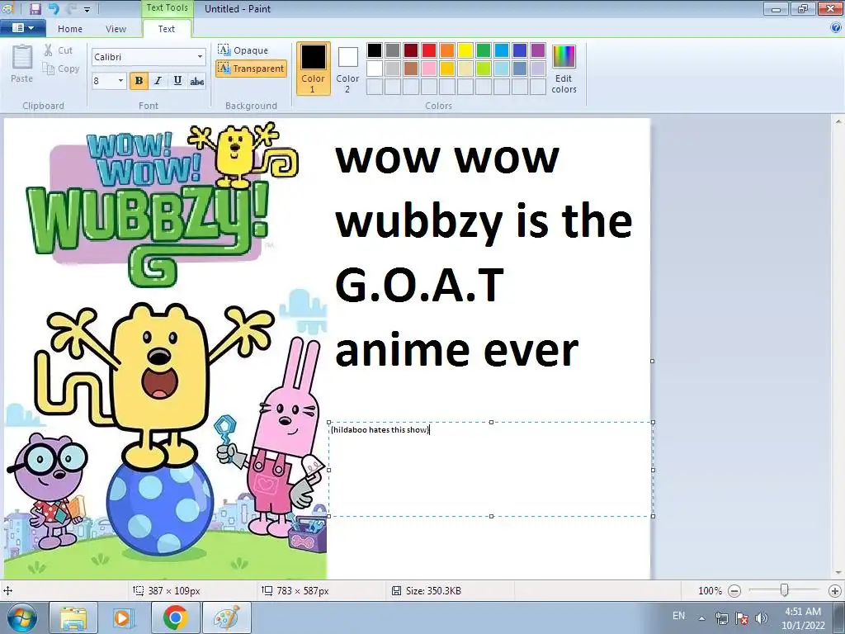Click the Zoom in plus button
The image size is (845, 634).
[x=835, y=591]
